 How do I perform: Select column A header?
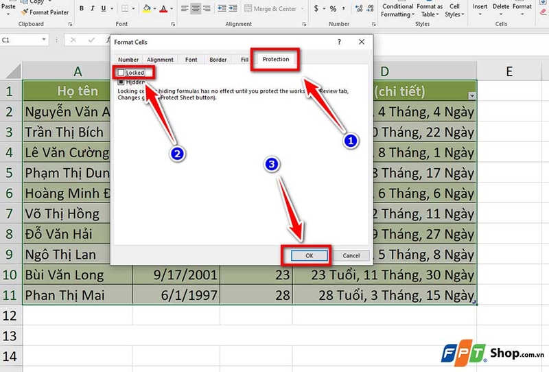coord(78,71)
